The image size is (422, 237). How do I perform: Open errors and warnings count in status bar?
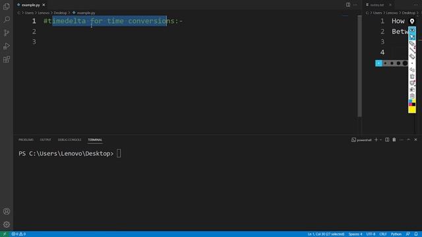(18, 234)
